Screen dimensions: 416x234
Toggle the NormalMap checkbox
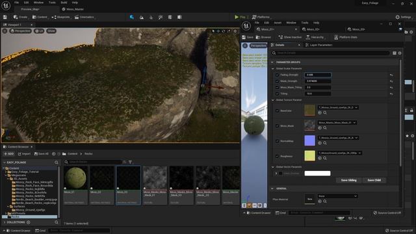coord(277,141)
